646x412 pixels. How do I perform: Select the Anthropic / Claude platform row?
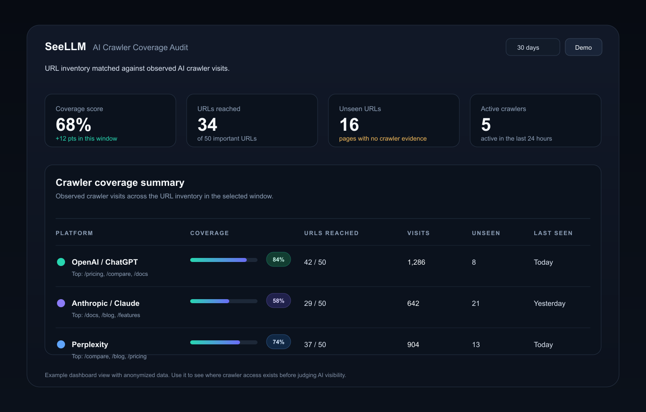click(x=323, y=307)
